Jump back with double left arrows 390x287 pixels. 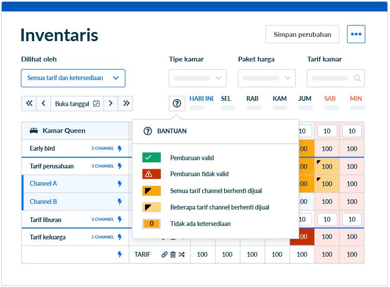[x=29, y=103]
